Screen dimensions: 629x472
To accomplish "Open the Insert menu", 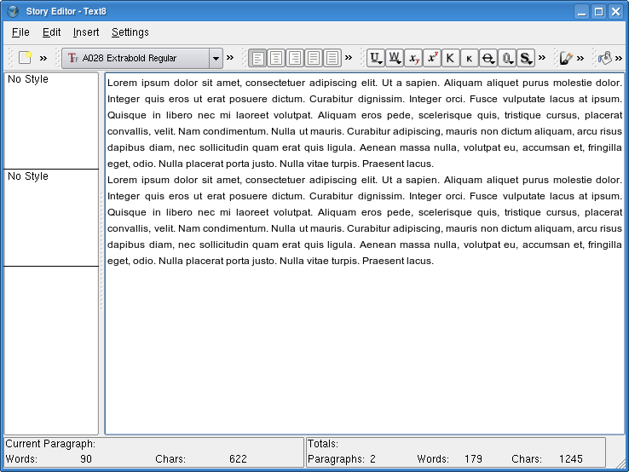I will point(86,32).
